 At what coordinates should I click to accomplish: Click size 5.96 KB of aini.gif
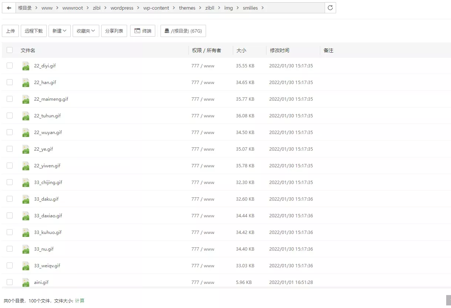click(244, 282)
